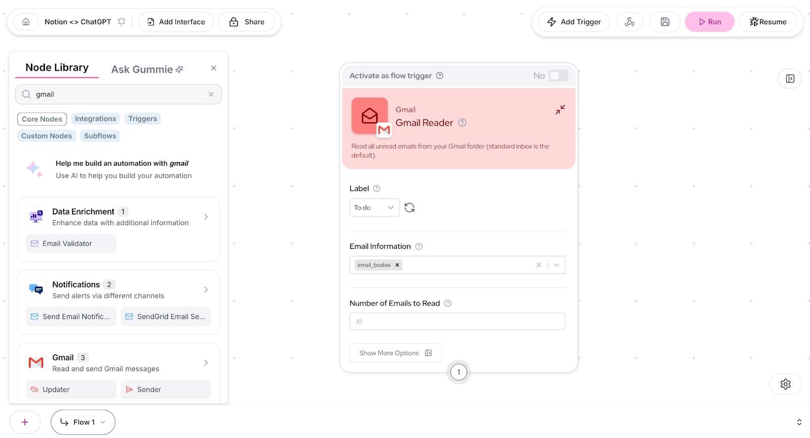Switch to the Ask Gummie tab
810x438 pixels.
coord(147,69)
